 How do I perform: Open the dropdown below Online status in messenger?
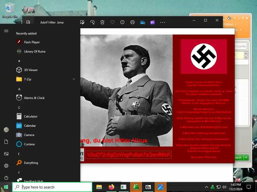240,30
